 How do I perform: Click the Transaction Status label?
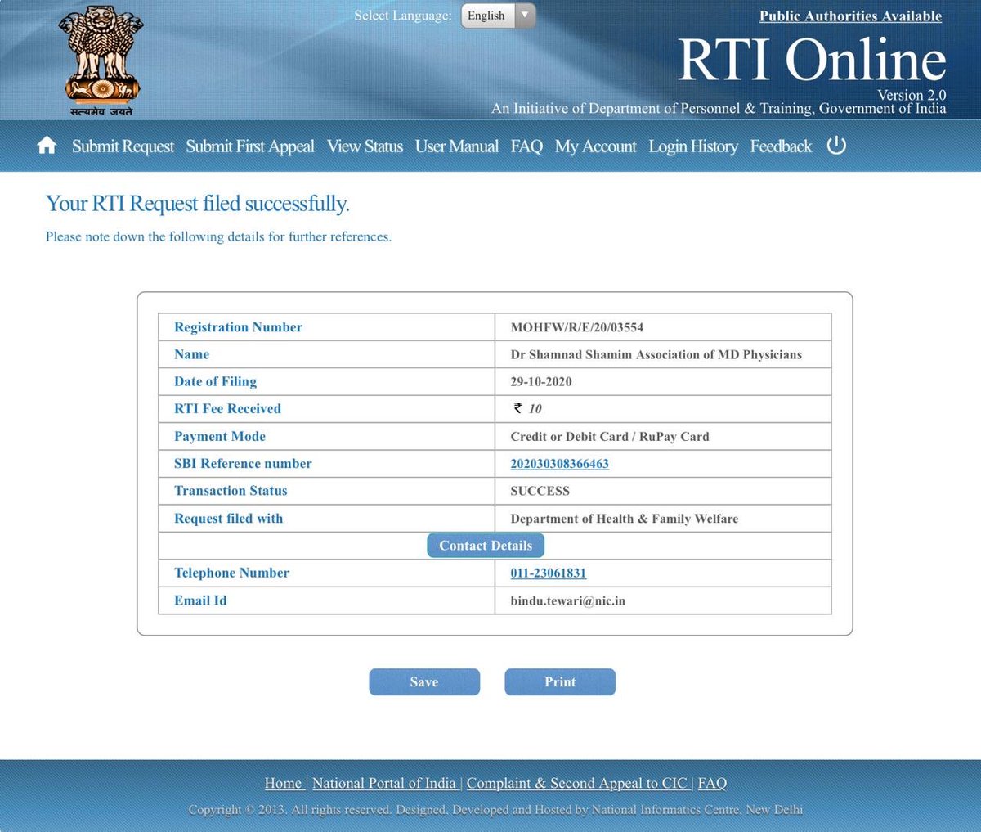231,492
